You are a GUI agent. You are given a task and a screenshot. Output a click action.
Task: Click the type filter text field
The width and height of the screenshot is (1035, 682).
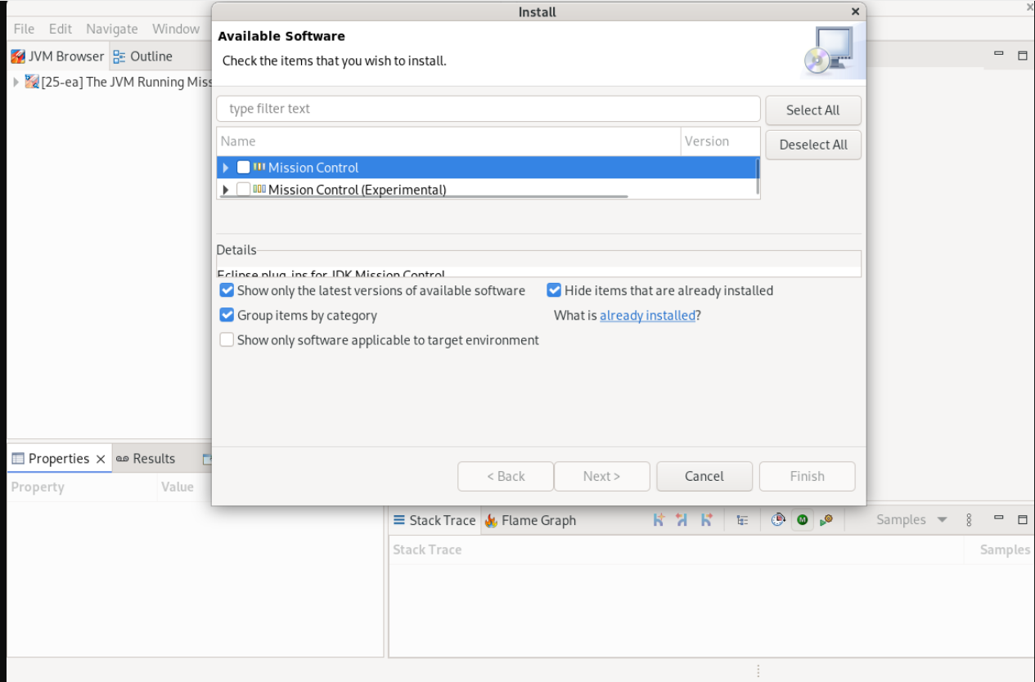coord(488,109)
